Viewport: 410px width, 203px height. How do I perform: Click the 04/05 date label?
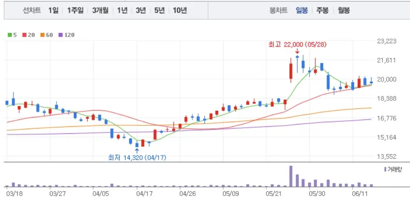(x=101, y=194)
